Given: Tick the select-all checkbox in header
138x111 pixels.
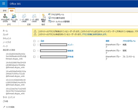Looking at the screenshot, I should tap(34, 41).
